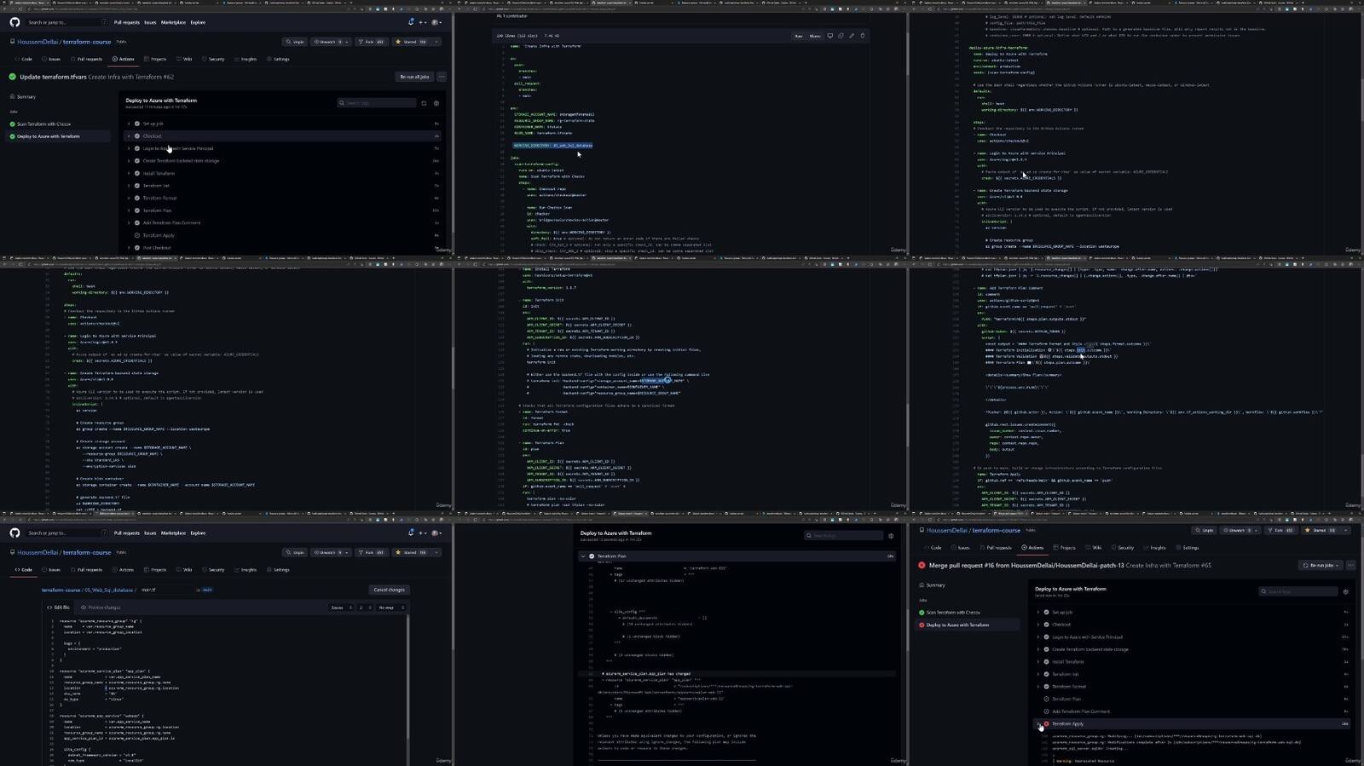Select the Summary item in the run #62 sidebar
Image resolution: width=1364 pixels, height=766 pixels.
[x=26, y=96]
